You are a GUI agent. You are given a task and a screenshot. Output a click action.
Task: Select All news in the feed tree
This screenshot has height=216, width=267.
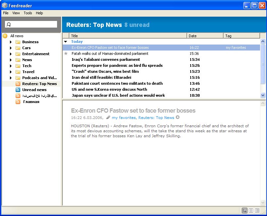[17, 36]
